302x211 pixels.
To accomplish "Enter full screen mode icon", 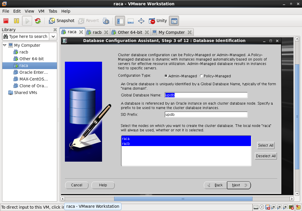I will tap(141, 21).
